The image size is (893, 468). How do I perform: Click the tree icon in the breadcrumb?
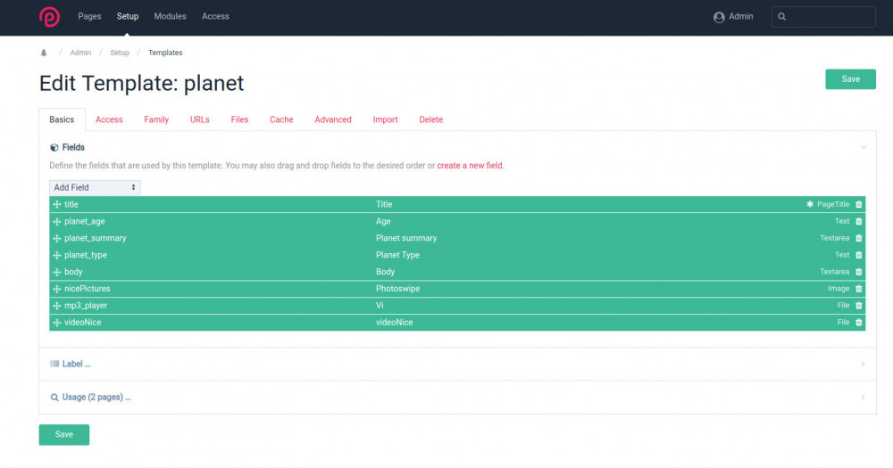(x=44, y=53)
